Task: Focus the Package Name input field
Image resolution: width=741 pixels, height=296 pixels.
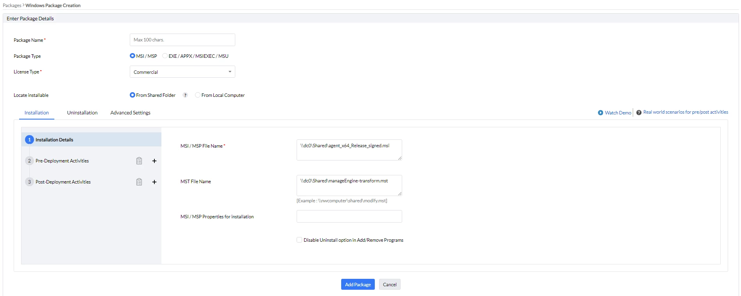Action: pos(183,40)
